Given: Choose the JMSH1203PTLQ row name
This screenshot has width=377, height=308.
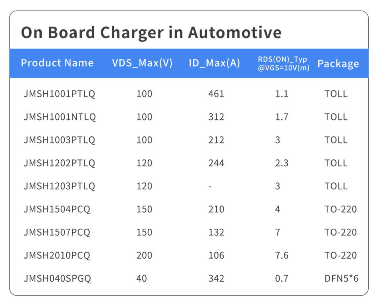Looking at the screenshot, I should 59,186.
